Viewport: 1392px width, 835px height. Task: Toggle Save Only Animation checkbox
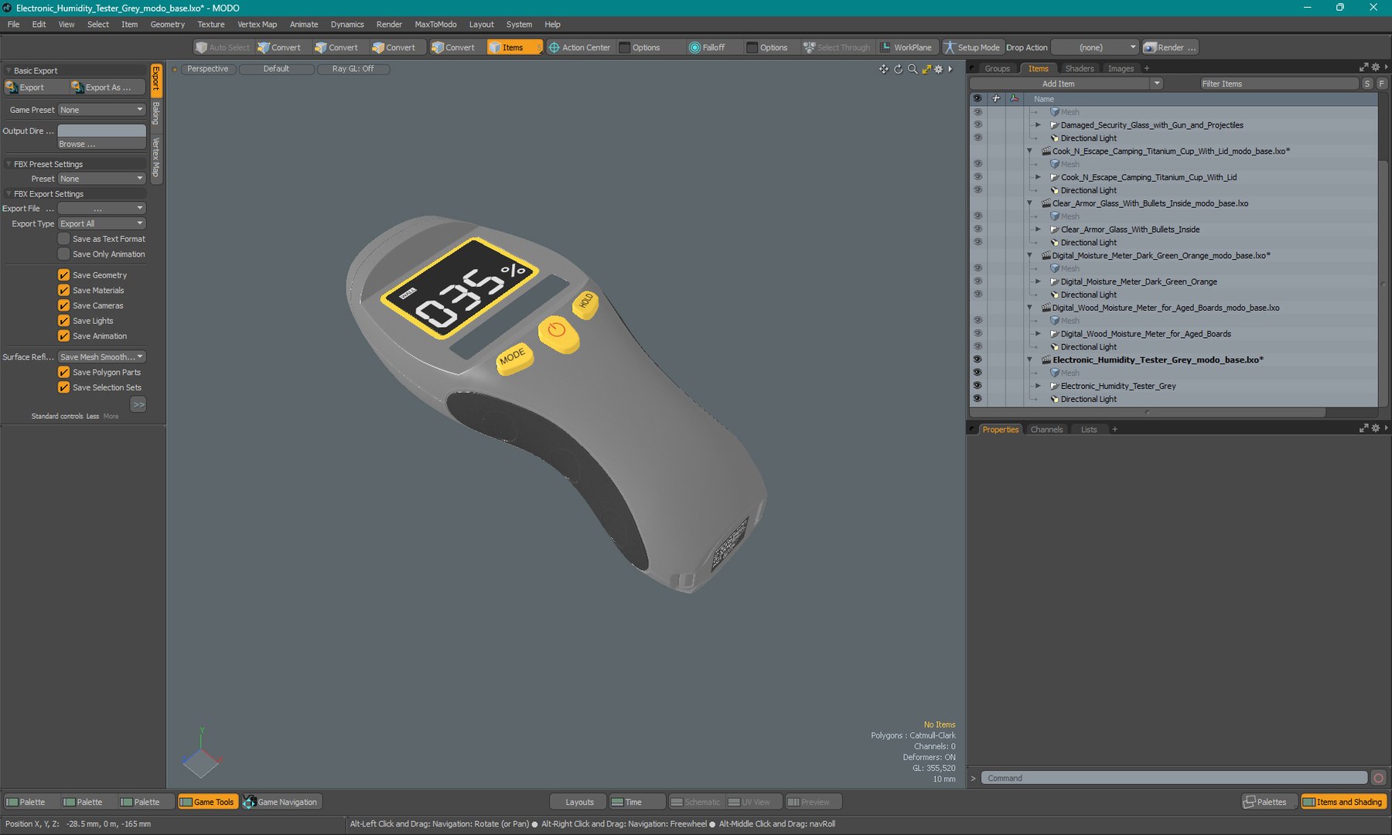click(64, 254)
